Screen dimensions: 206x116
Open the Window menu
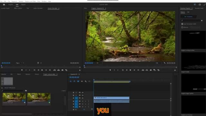(44, 1)
